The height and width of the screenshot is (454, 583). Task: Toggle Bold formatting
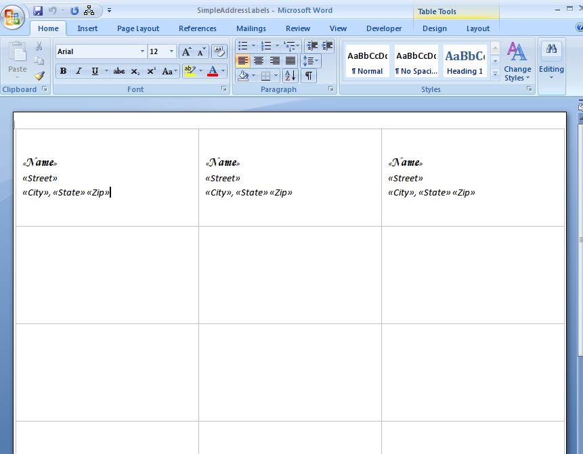[x=63, y=71]
